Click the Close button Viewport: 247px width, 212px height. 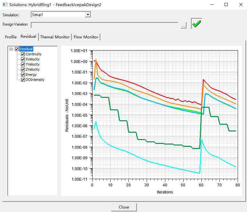[x=124, y=207]
